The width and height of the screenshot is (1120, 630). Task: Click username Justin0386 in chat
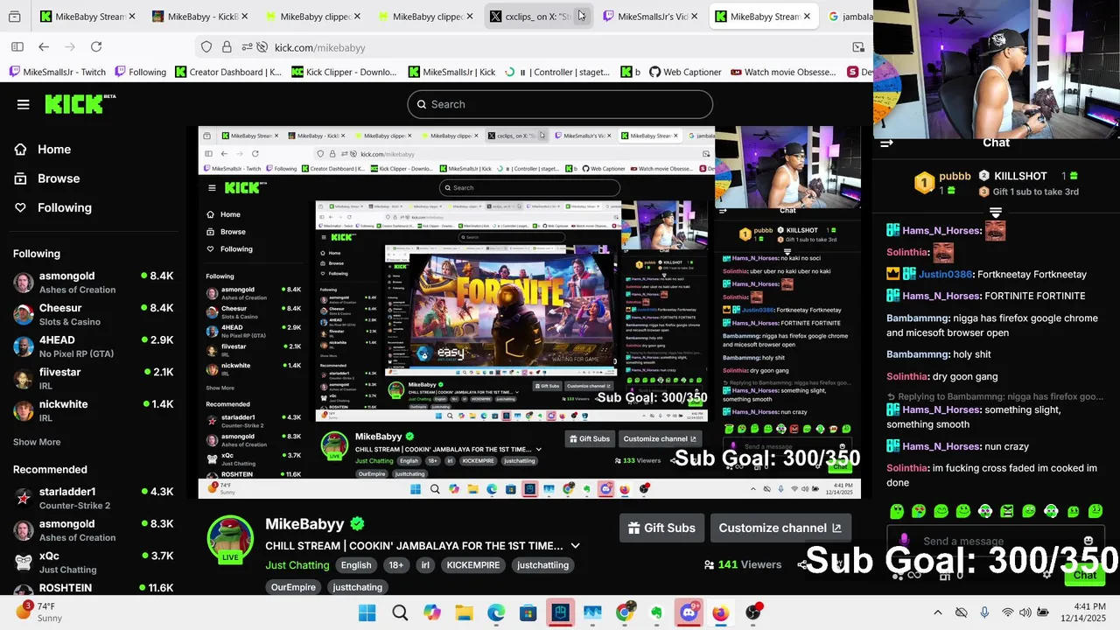[x=945, y=274]
